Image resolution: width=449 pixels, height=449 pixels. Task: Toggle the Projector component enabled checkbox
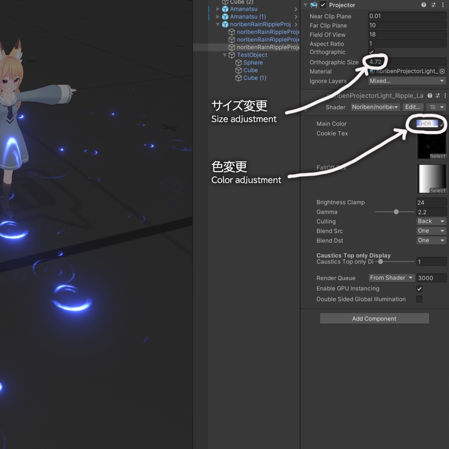click(x=322, y=5)
